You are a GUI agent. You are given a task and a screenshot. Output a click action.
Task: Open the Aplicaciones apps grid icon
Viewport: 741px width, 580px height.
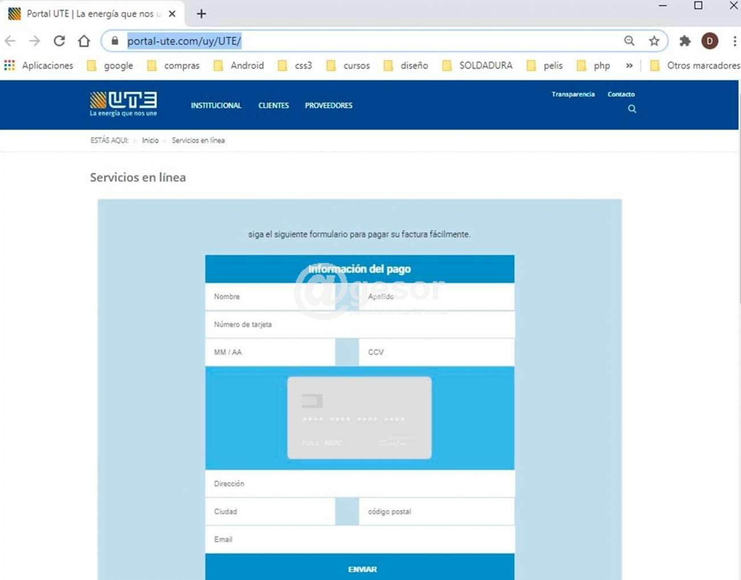pos(10,66)
